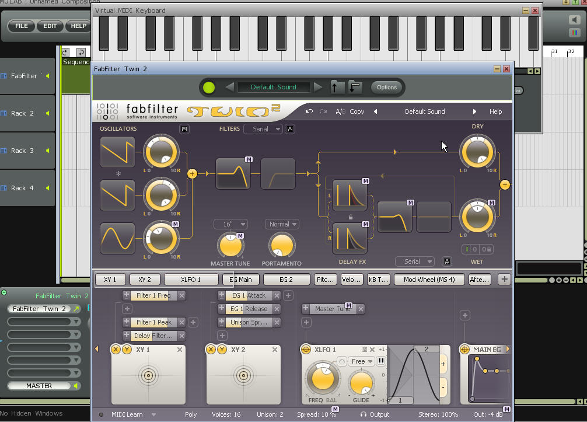The image size is (587, 422).
Task: Click Copy for A/B settings
Action: click(x=357, y=111)
